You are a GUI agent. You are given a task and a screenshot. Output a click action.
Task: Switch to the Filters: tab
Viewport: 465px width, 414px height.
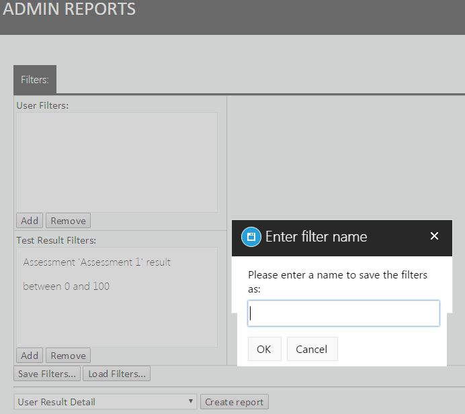pyautogui.click(x=35, y=79)
